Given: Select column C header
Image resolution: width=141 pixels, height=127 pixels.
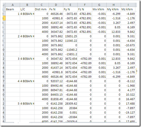Looking at the screenshot, I should [42, 5].
